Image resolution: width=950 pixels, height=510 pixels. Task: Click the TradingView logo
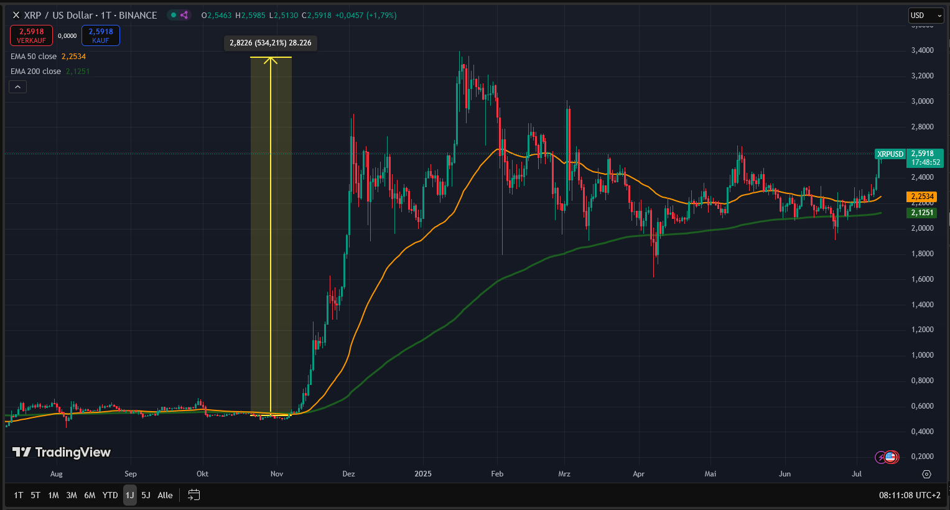pos(62,452)
